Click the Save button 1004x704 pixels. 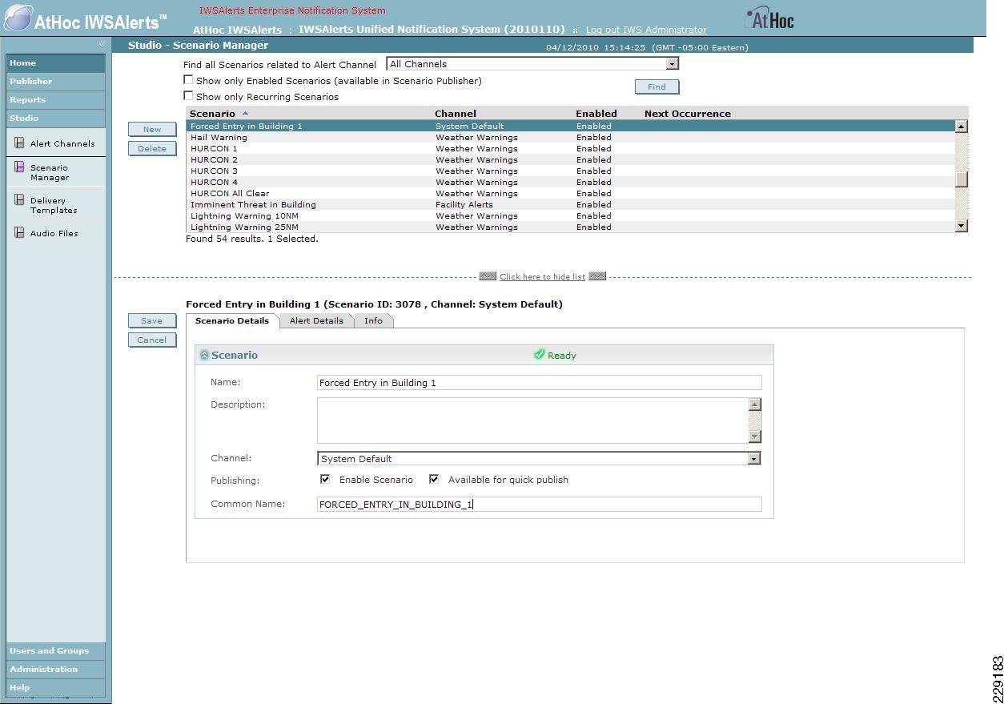click(152, 320)
